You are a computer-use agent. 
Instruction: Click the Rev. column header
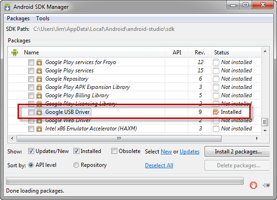[200, 53]
